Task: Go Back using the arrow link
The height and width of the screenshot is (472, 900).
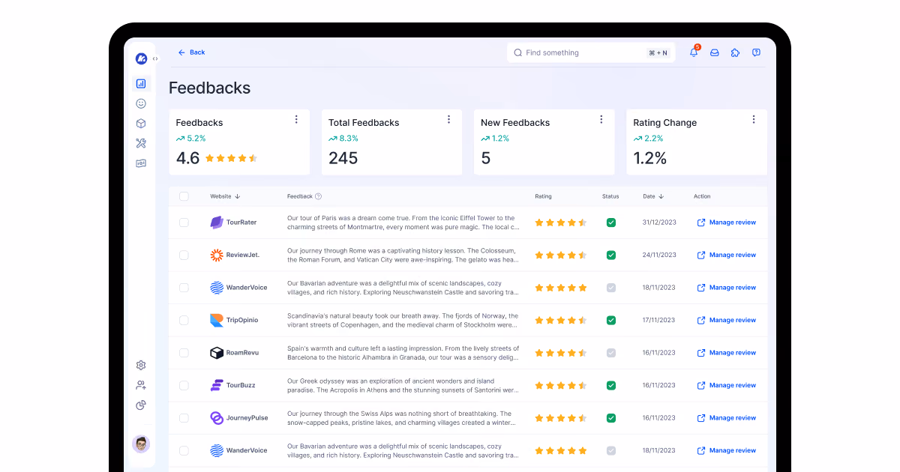Action: click(191, 52)
